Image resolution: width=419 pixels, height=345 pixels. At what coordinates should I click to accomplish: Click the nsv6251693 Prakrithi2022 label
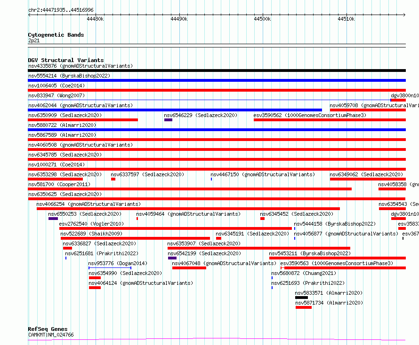click(308, 283)
